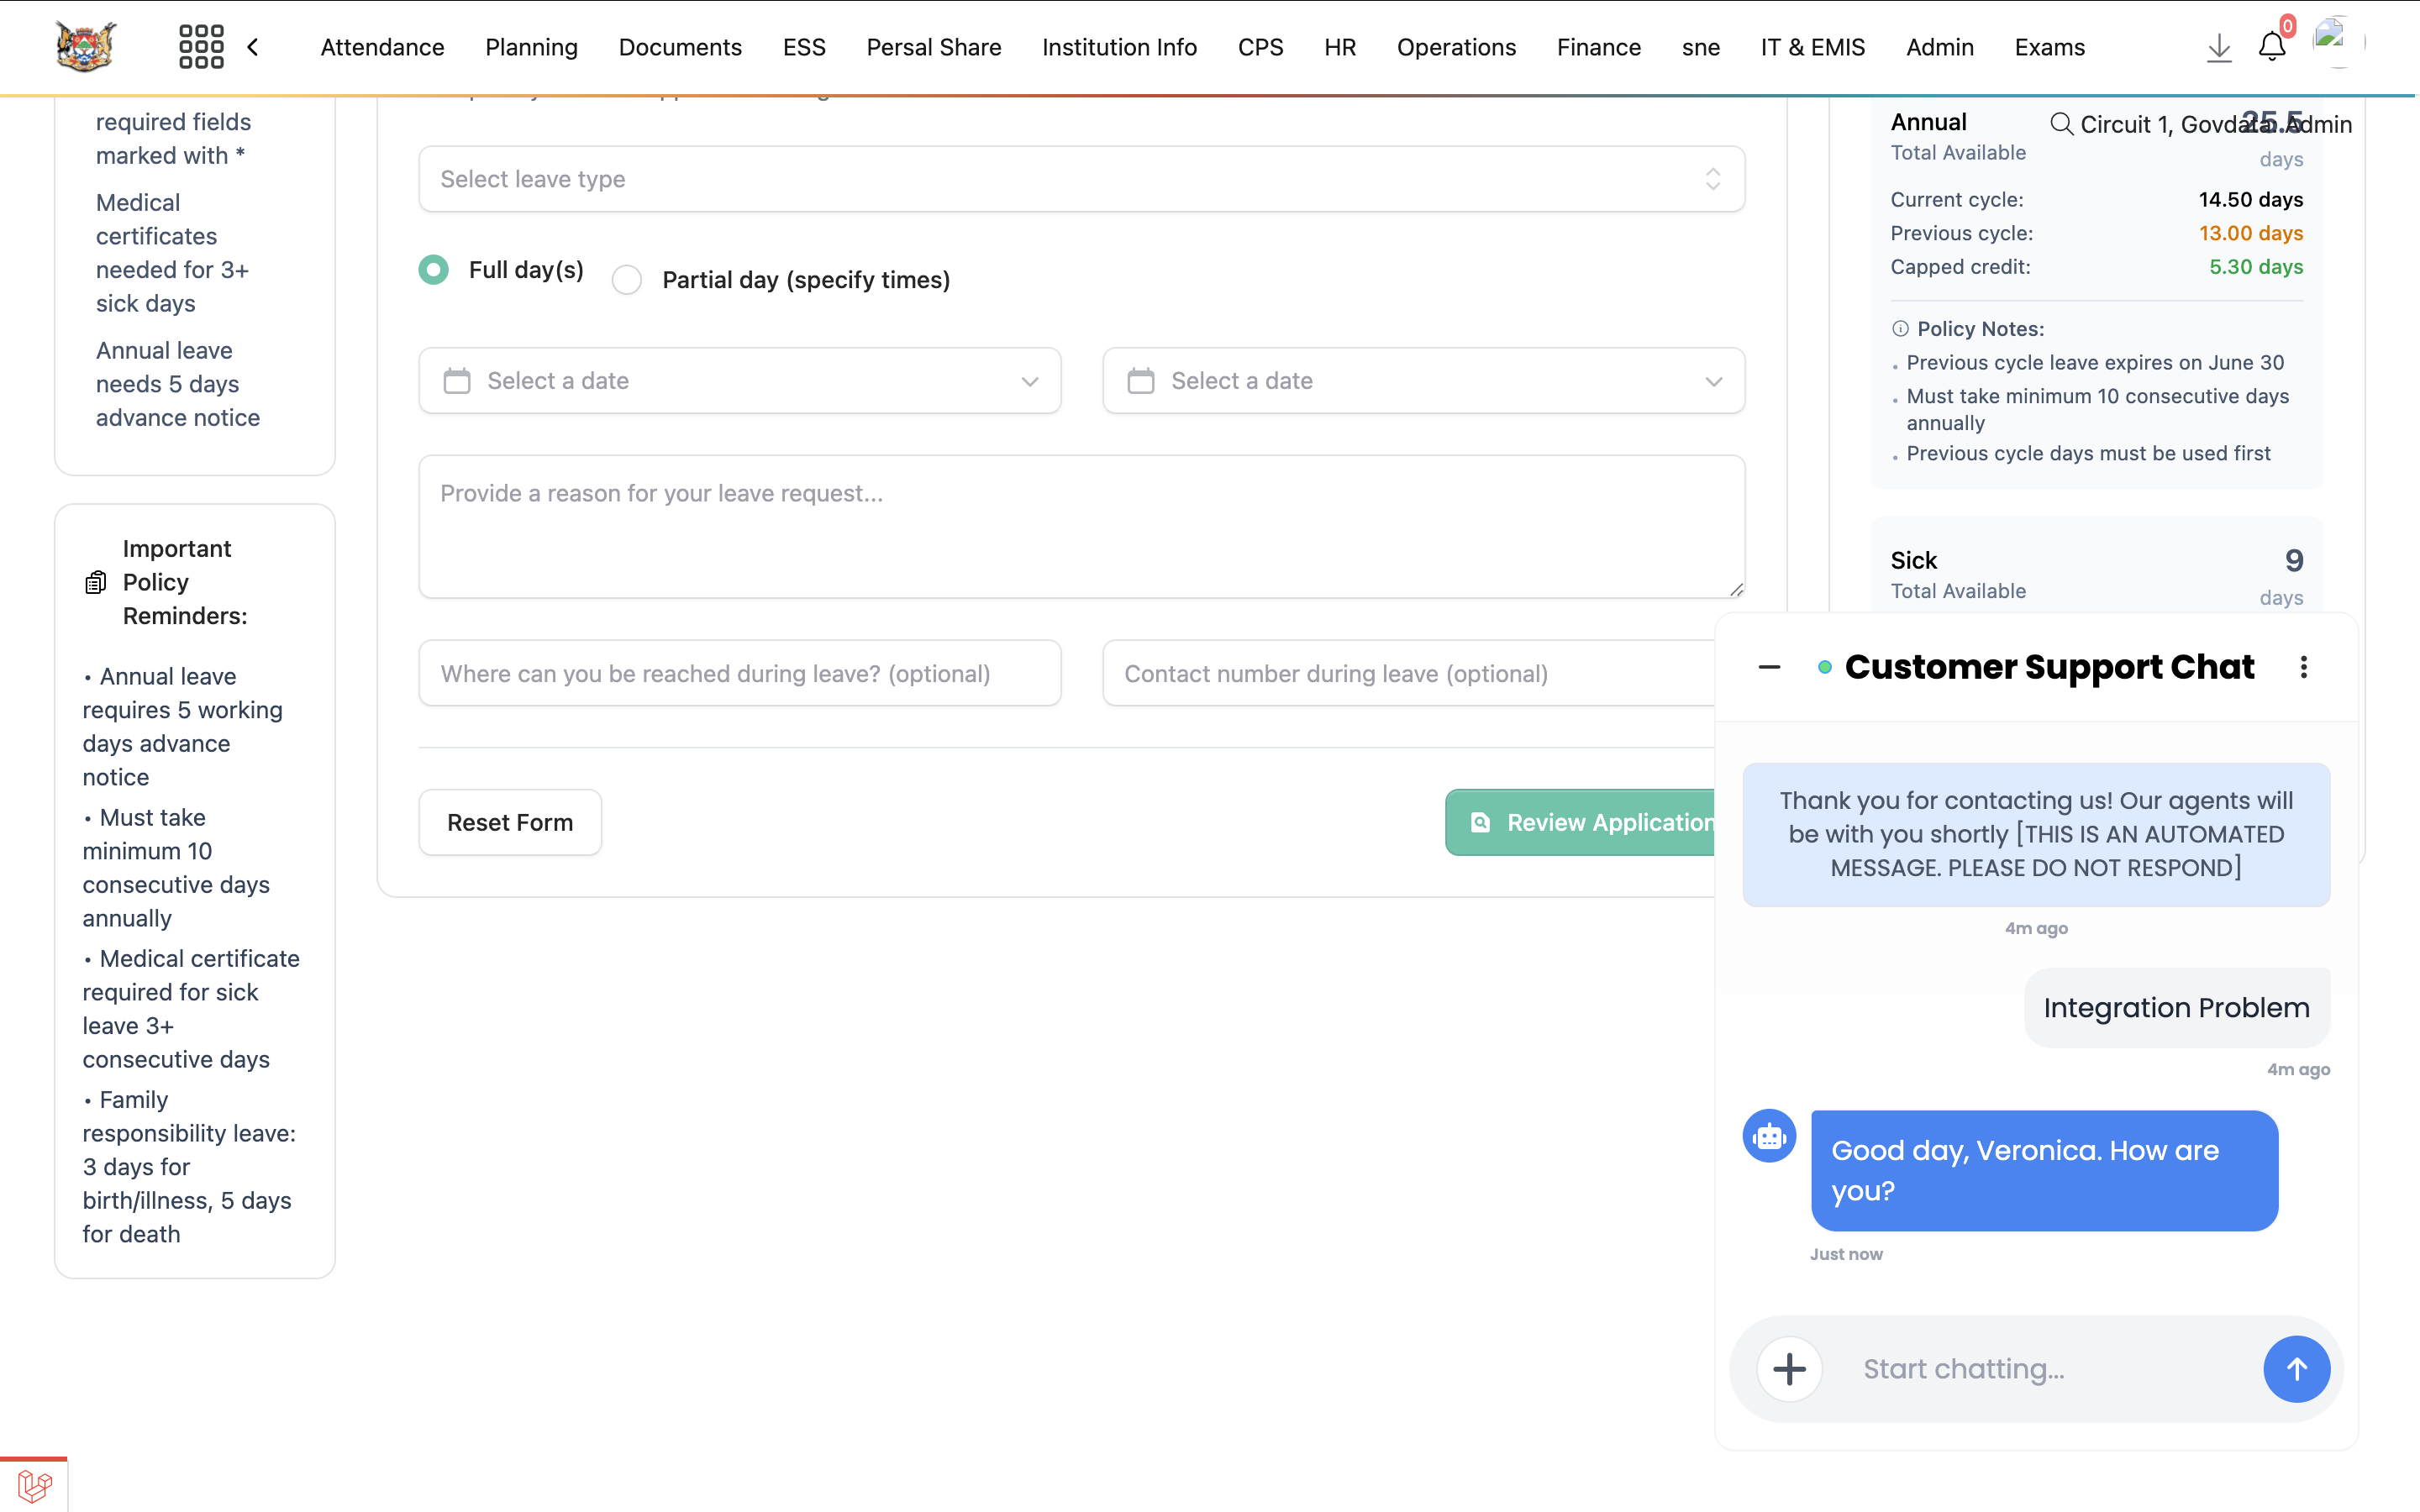Open the notifications bell
Viewport: 2420px width, 1512px height.
(2271, 47)
